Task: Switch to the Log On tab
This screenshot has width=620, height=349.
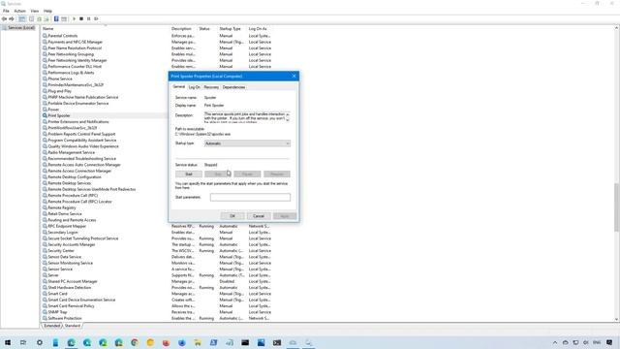Action: point(194,87)
